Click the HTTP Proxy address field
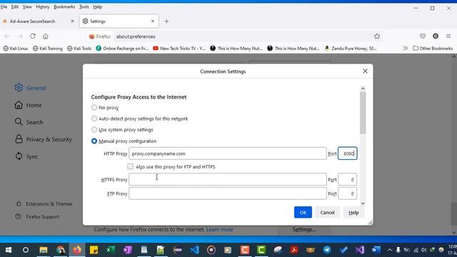This screenshot has width=457, height=257. point(228,153)
